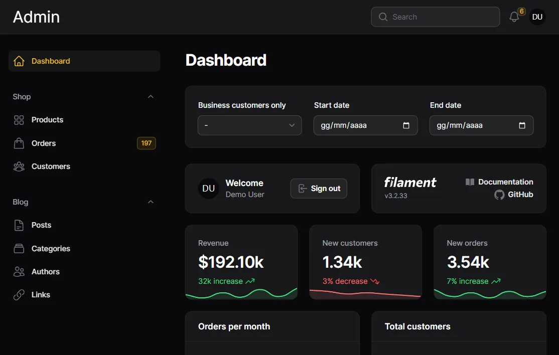
Task: Open the Customers icon in sidebar
Action: tap(19, 166)
